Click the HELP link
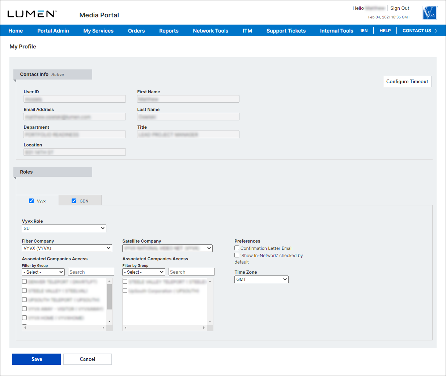Screen dimensions: 446x376 pos(385,31)
